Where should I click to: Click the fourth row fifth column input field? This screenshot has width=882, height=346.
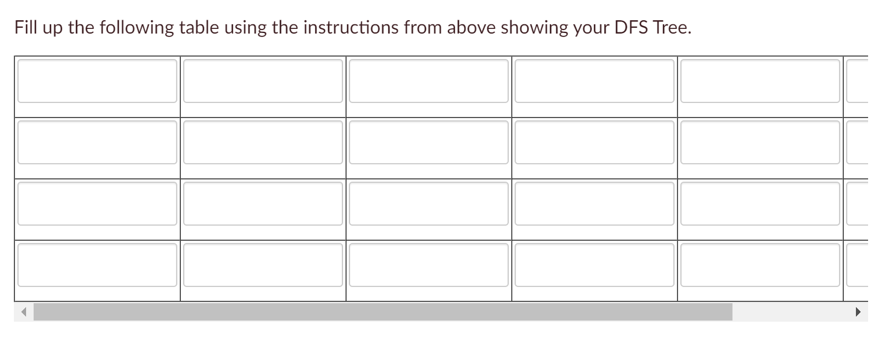[760, 265]
